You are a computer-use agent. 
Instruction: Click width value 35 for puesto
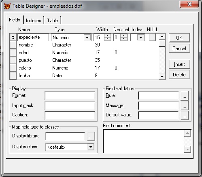click(x=97, y=60)
